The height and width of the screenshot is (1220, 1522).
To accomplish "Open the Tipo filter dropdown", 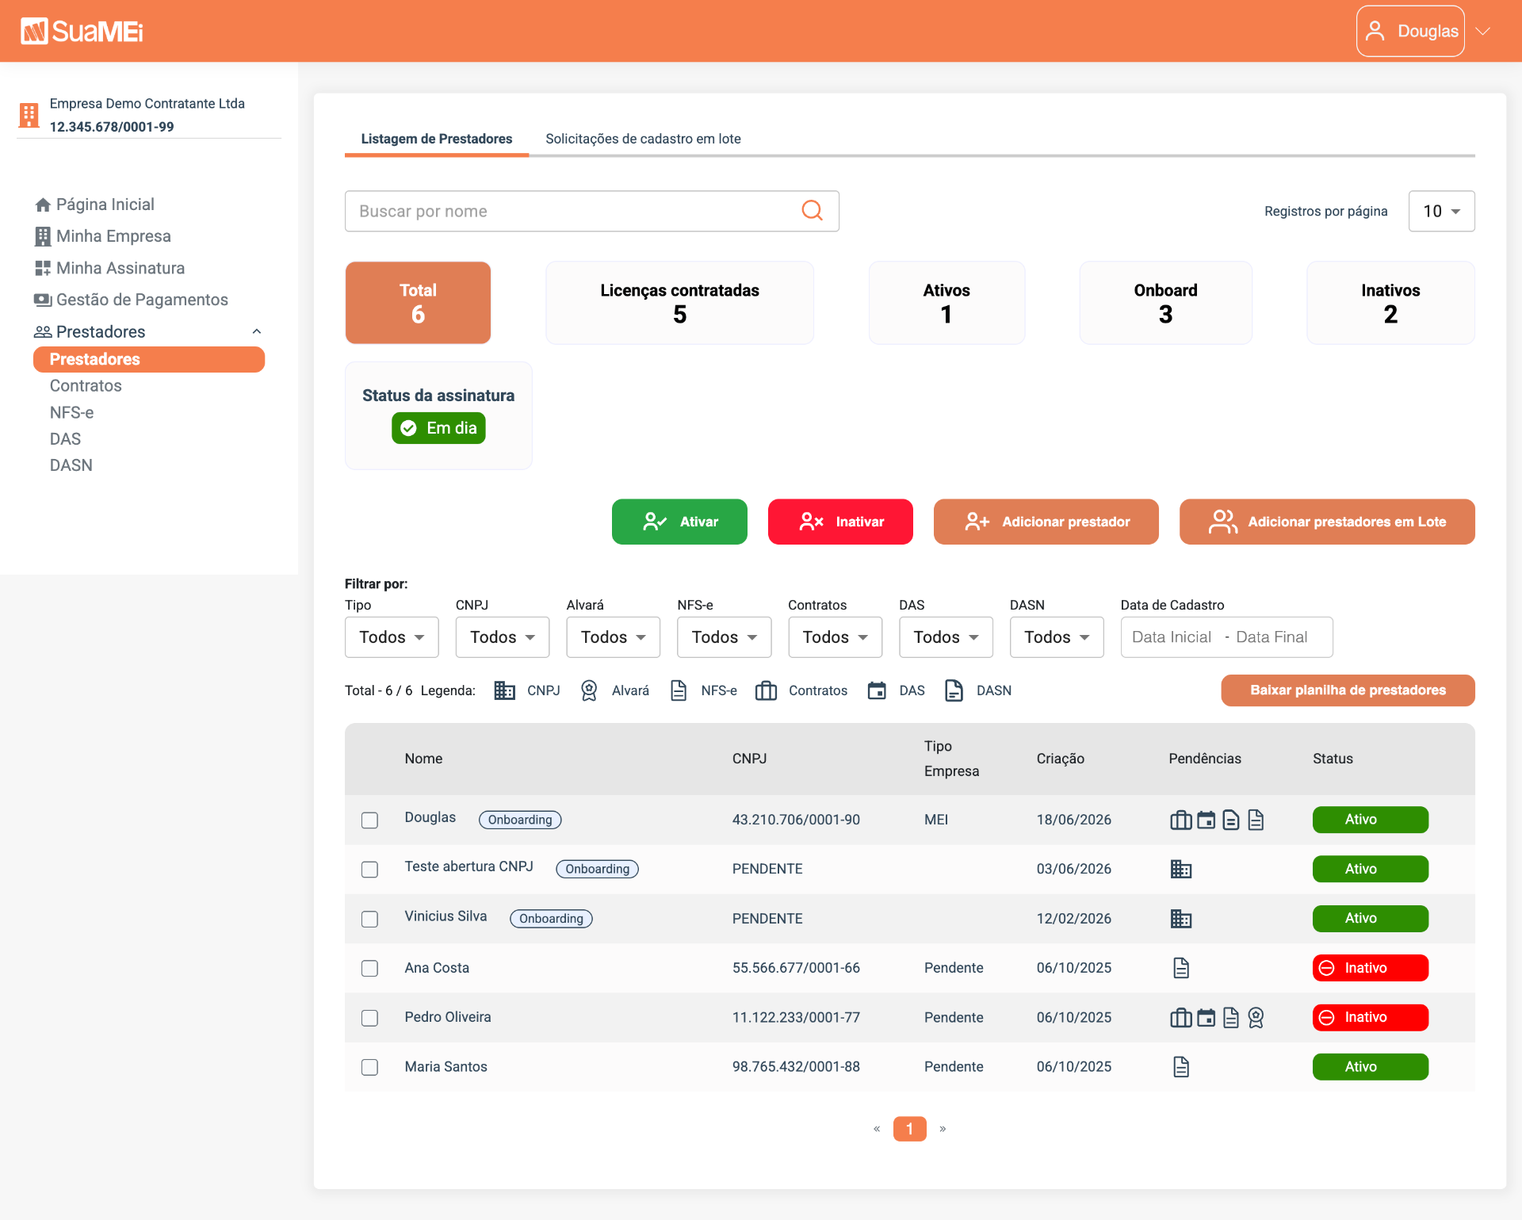I will tap(392, 637).
